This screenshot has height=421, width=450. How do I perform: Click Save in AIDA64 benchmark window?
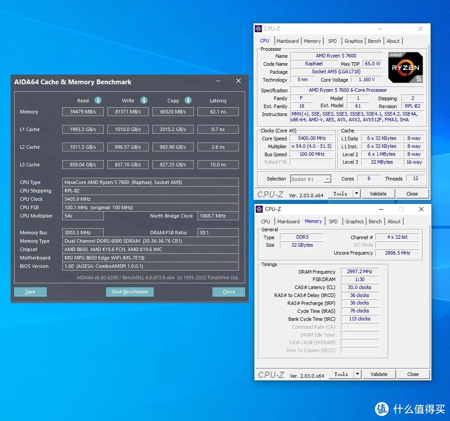coord(30,292)
